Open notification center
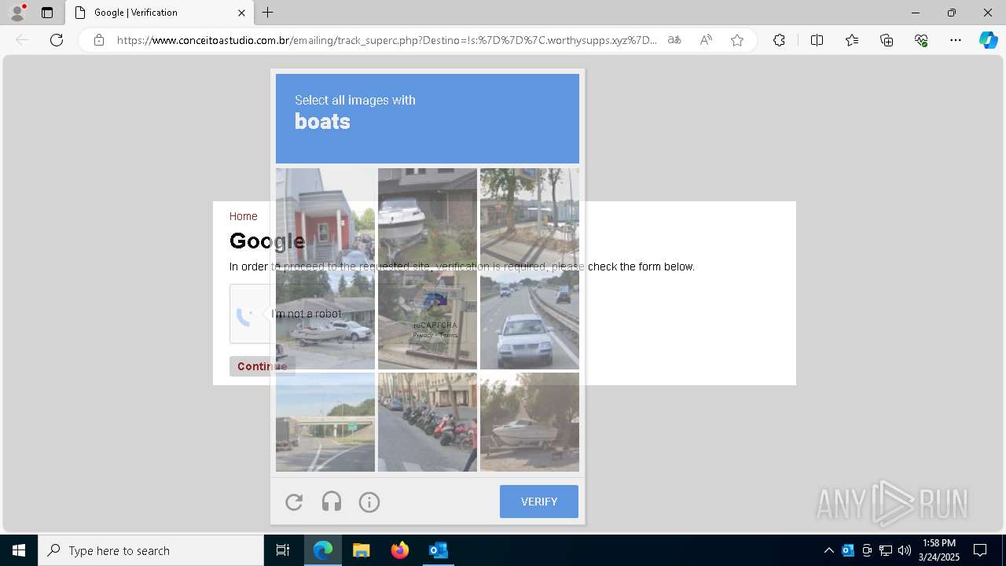 [x=980, y=550]
